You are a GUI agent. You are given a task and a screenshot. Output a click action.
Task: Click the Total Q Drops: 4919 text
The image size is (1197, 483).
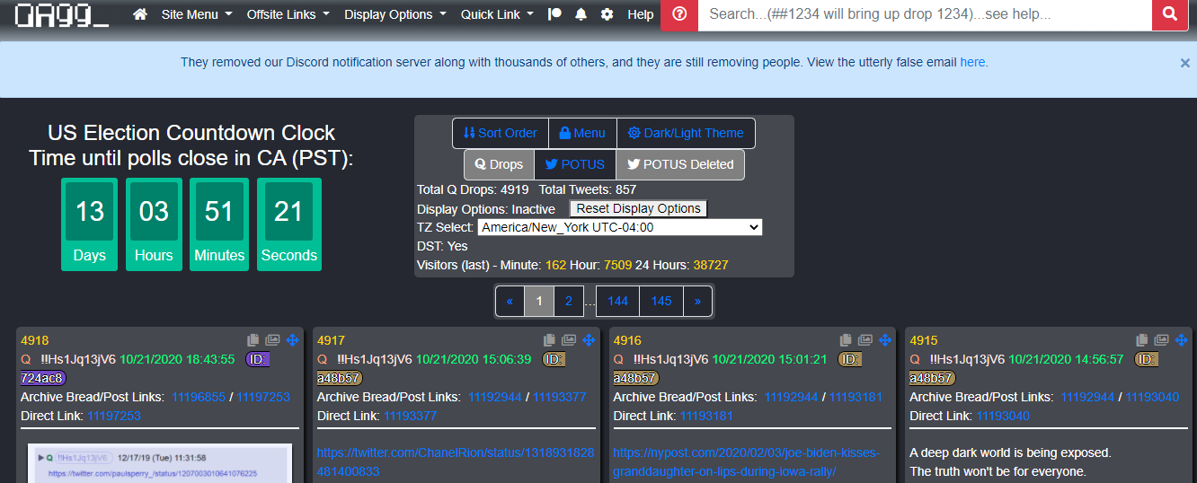(473, 189)
